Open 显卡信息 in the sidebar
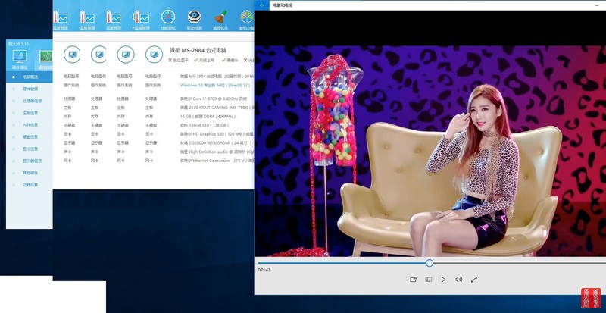This screenshot has height=313, width=606. tap(30, 149)
